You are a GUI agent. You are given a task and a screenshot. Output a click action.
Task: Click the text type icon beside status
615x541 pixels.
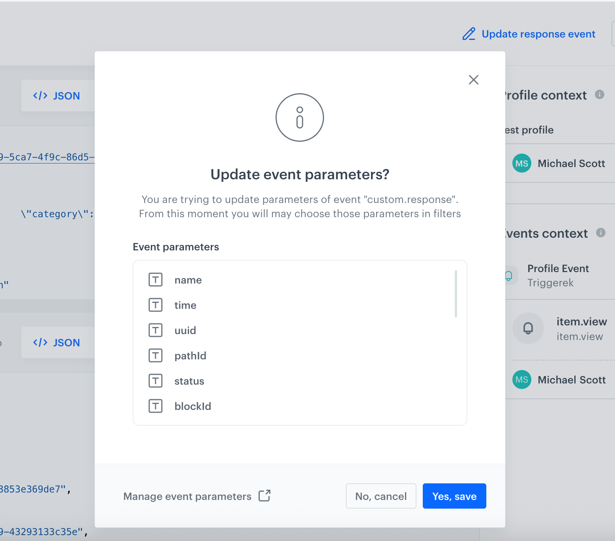coord(156,381)
